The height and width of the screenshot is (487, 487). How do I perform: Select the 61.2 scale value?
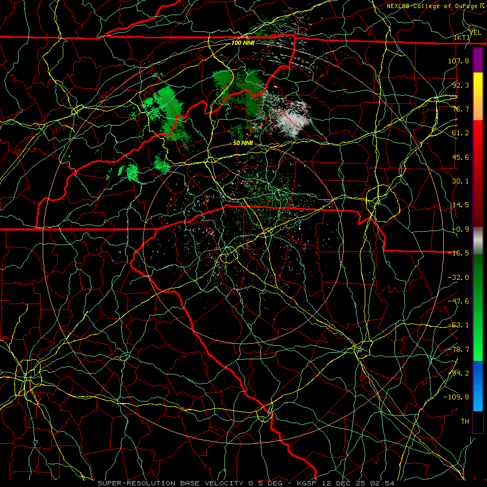click(x=460, y=133)
